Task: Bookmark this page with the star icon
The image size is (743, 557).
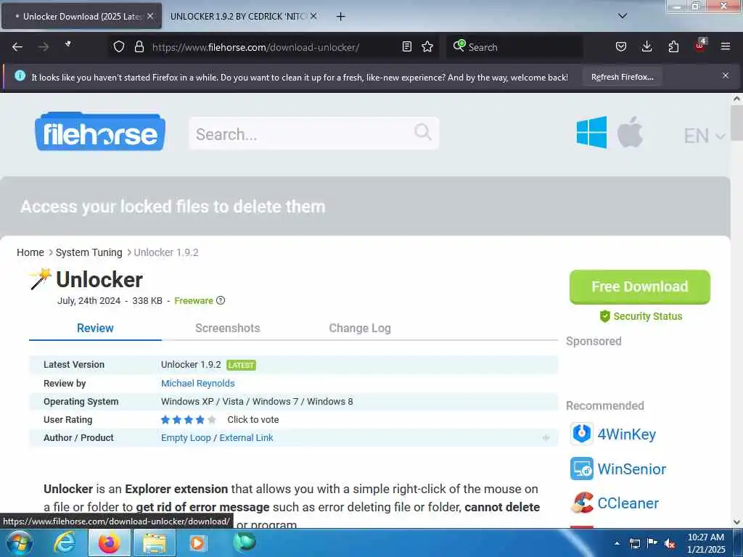Action: 427,47
